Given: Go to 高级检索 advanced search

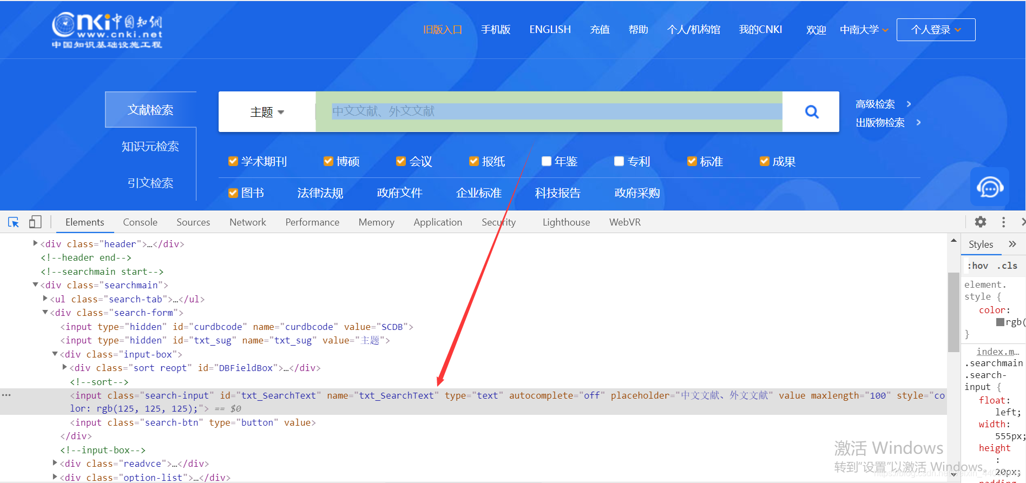Looking at the screenshot, I should click(875, 104).
